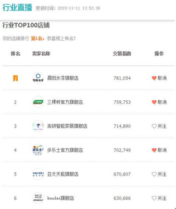Click the 晨阳水漆旗舰店 store logo
The width and height of the screenshot is (176, 209).
(x=38, y=78)
